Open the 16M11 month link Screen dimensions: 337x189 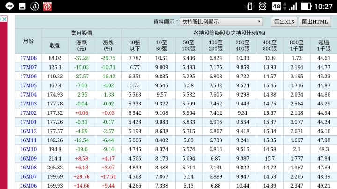29,140
